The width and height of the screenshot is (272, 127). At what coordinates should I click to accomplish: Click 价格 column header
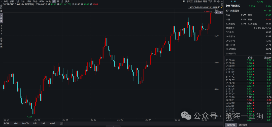tap(250, 58)
